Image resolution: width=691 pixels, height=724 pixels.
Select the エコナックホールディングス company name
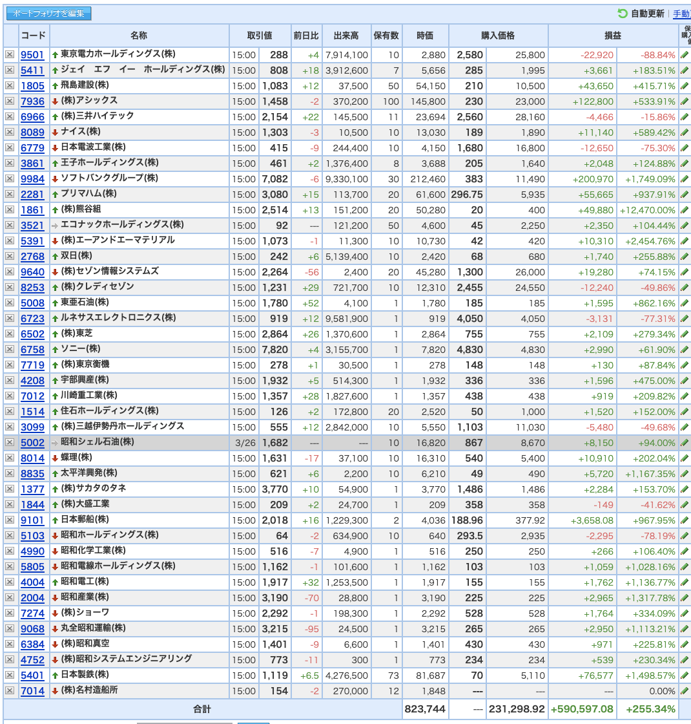pos(122,225)
